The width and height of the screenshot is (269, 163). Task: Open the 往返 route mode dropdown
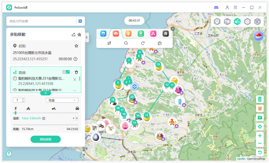[62, 100]
